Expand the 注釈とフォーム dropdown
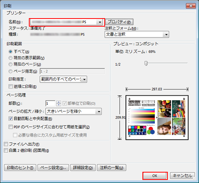The width and height of the screenshot is (199, 183). point(137,34)
